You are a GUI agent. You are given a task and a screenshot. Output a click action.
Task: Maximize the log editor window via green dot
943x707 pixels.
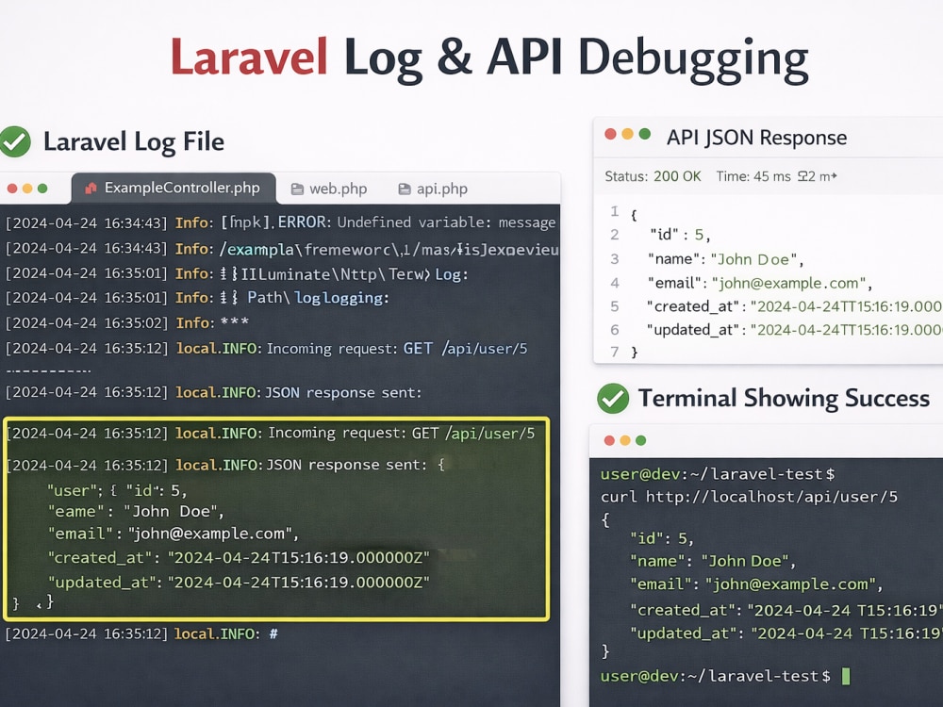(42, 189)
